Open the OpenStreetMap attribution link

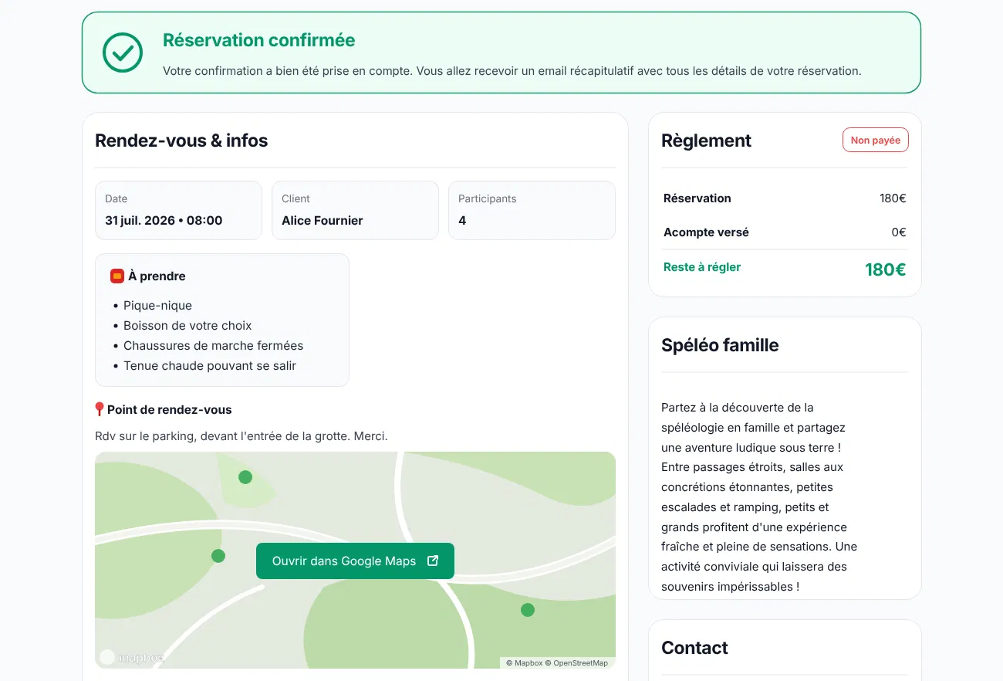click(x=576, y=662)
